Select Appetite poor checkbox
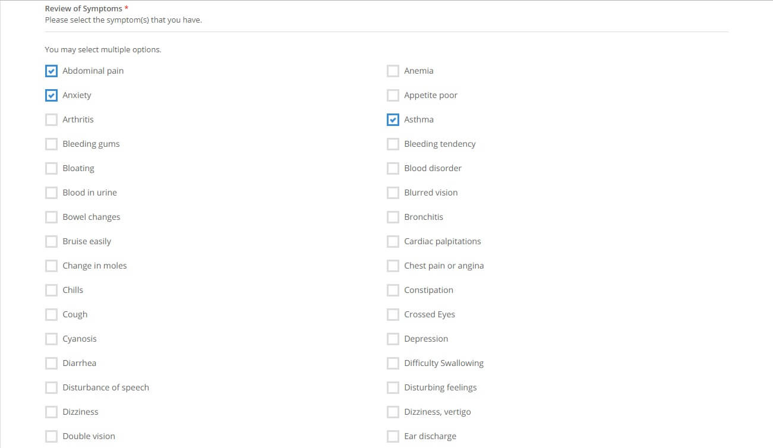This screenshot has width=773, height=448. click(393, 95)
